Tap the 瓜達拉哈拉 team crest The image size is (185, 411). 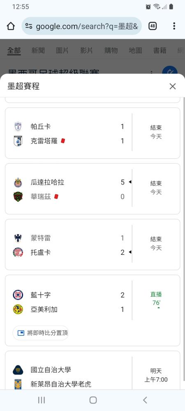[x=18, y=182]
